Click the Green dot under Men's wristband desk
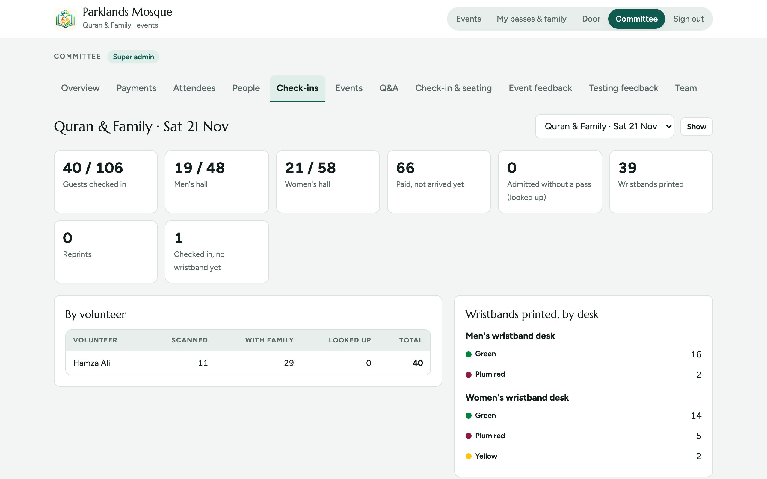767x479 pixels. 469,354
